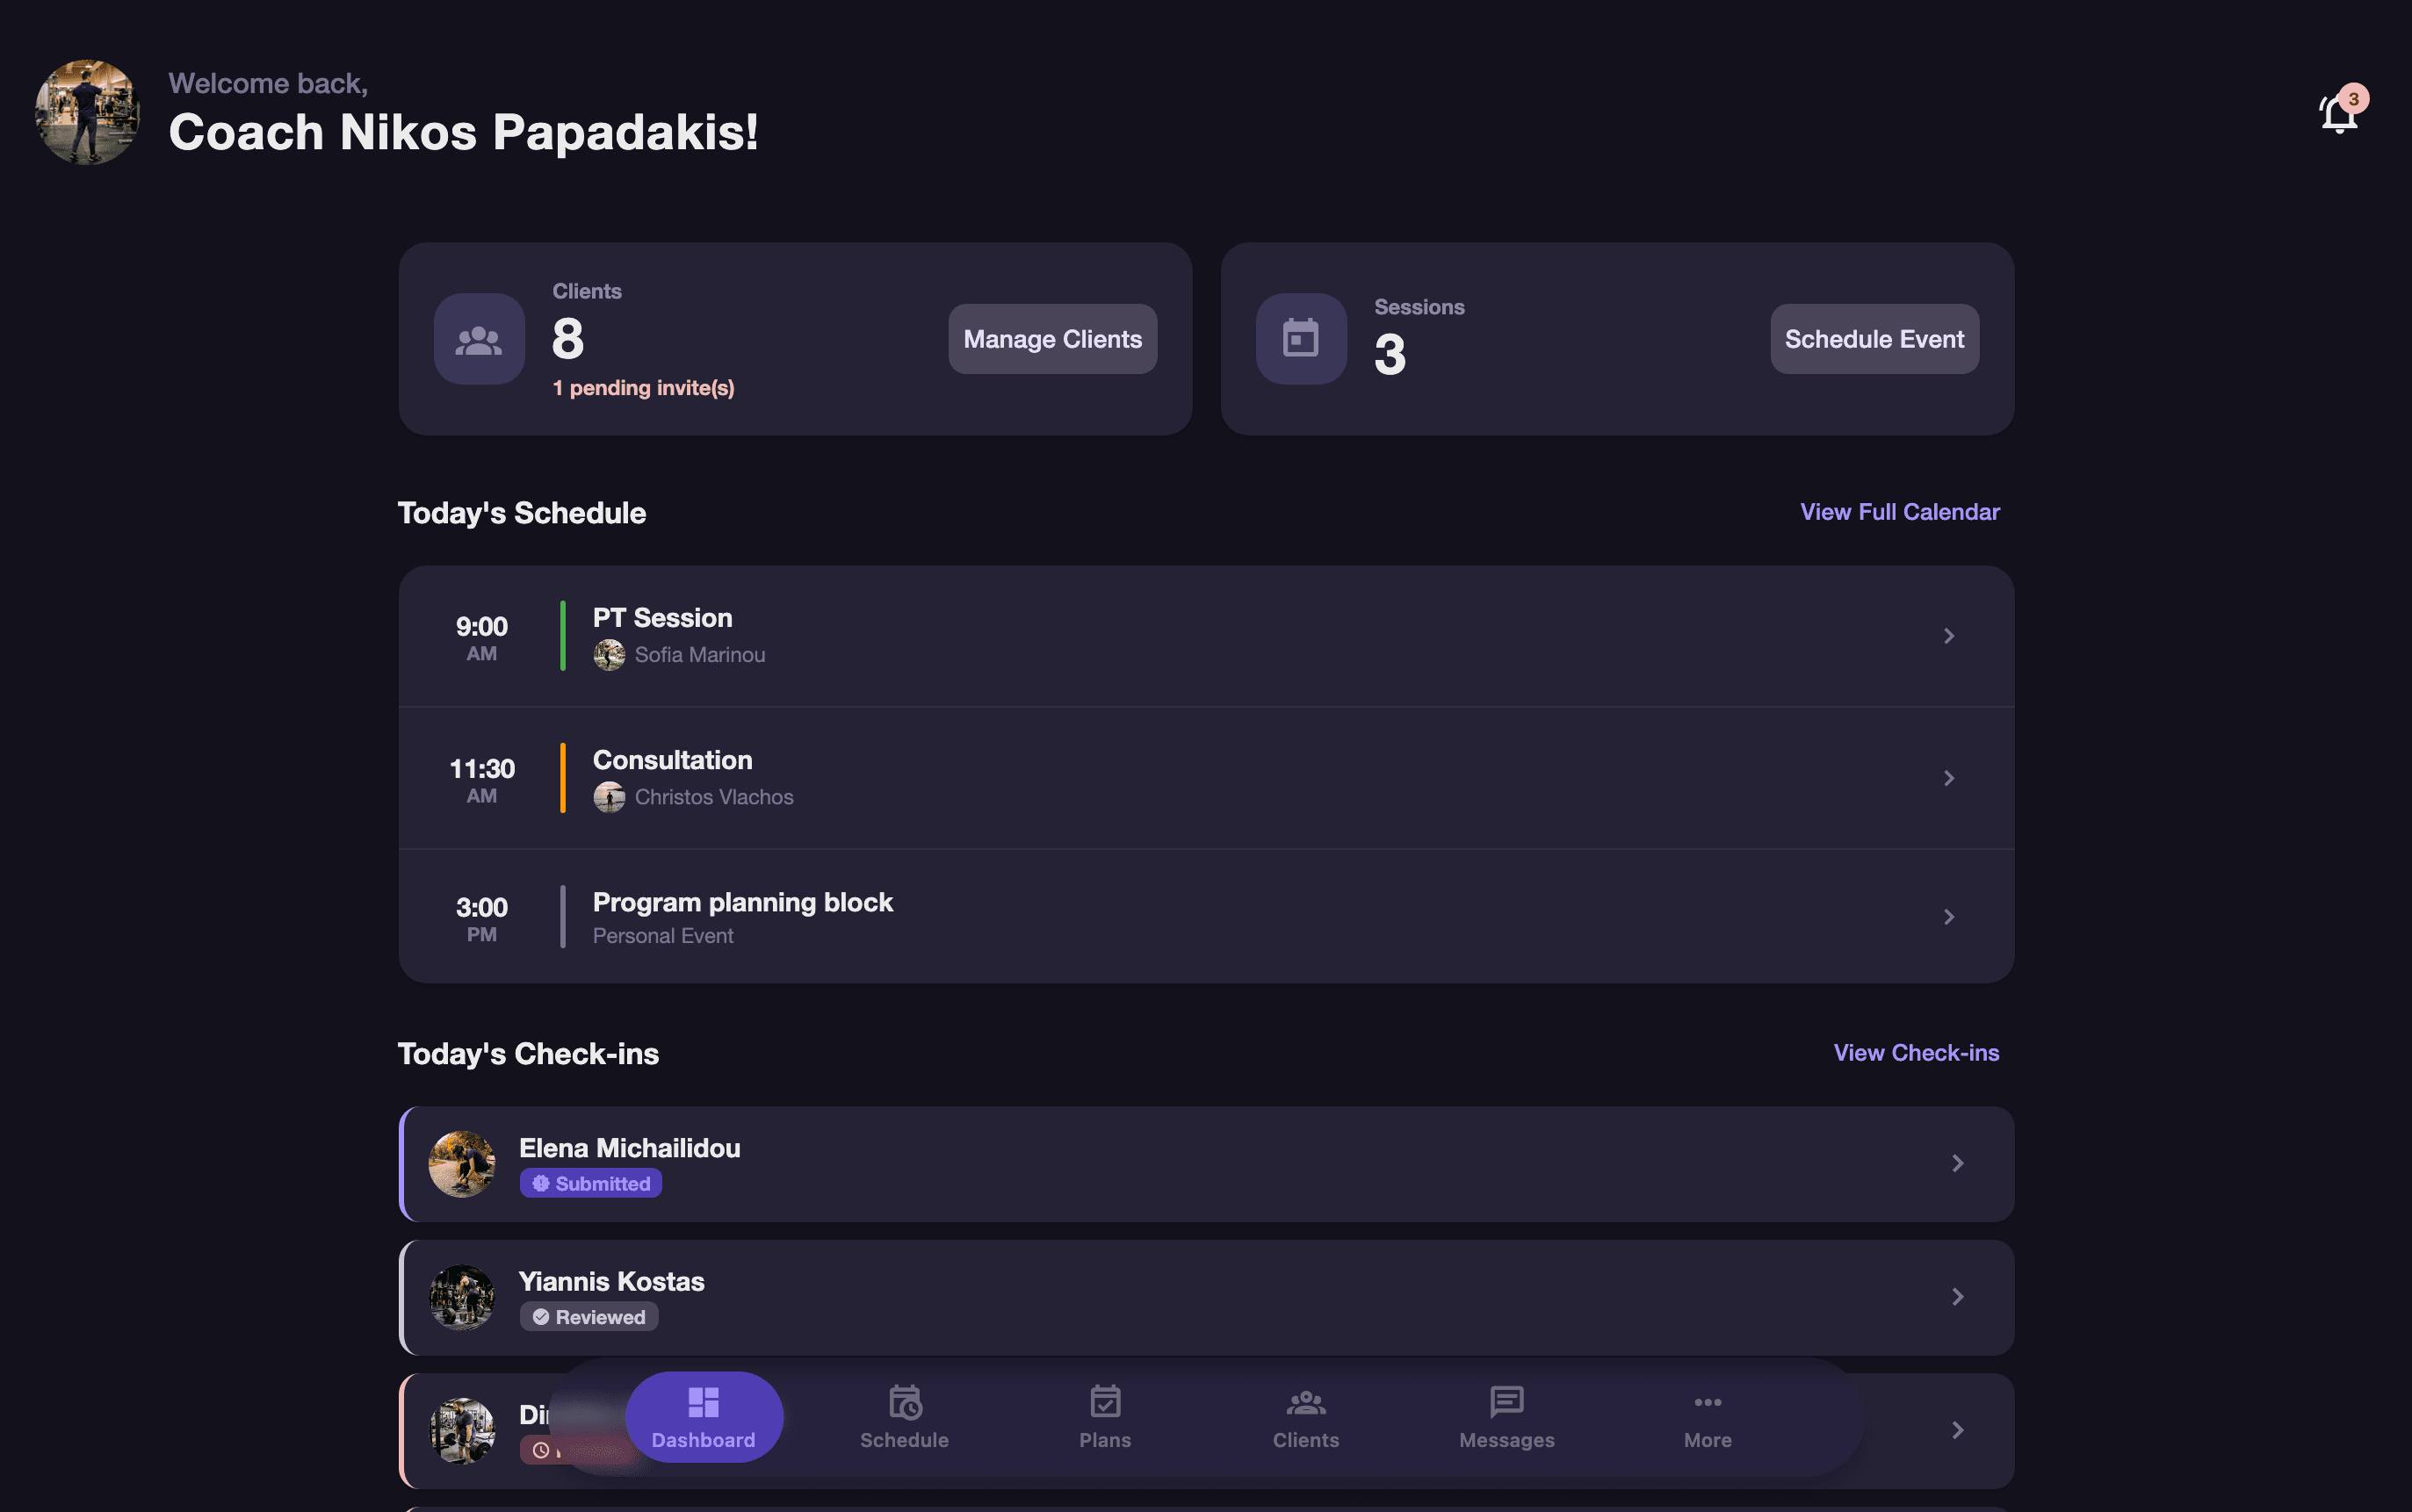Click the 1 pending invite(s) text
Image resolution: width=2412 pixels, height=1512 pixels.
tap(643, 388)
